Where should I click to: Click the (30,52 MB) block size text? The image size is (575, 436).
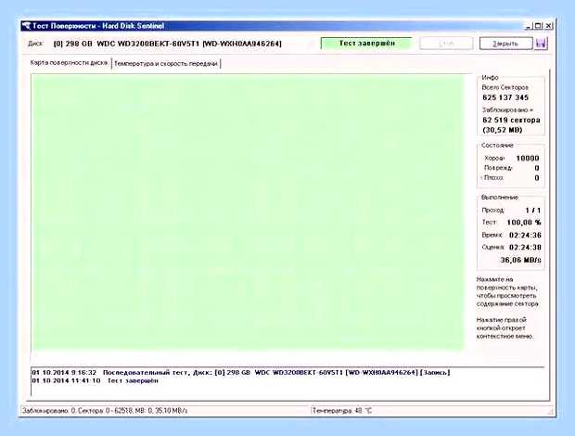pyautogui.click(x=502, y=130)
